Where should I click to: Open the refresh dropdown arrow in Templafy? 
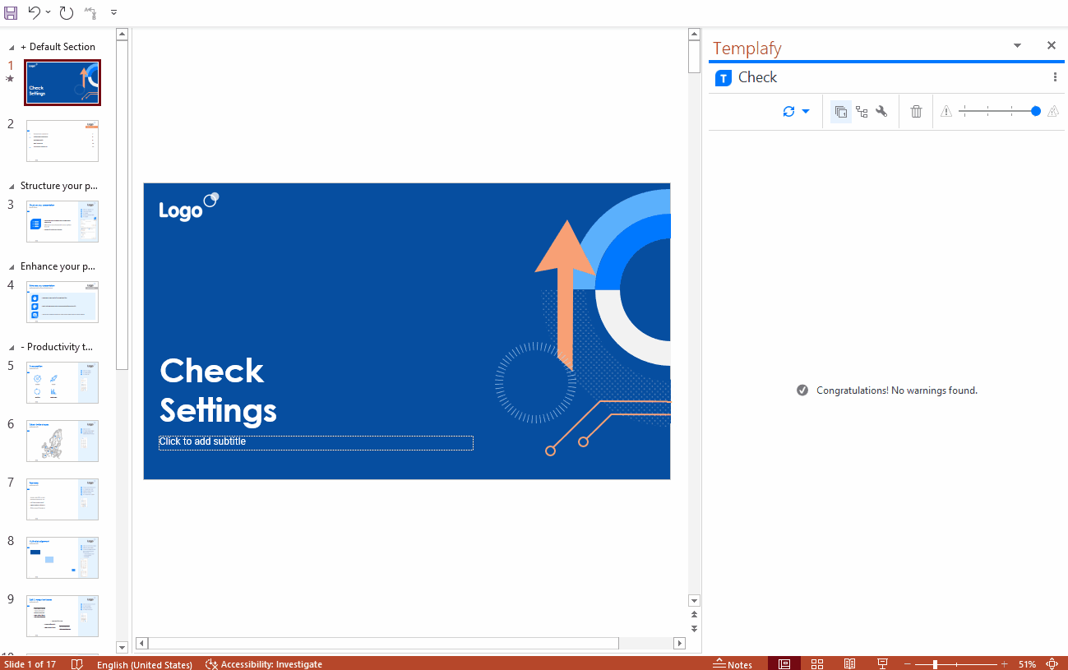[x=805, y=111]
